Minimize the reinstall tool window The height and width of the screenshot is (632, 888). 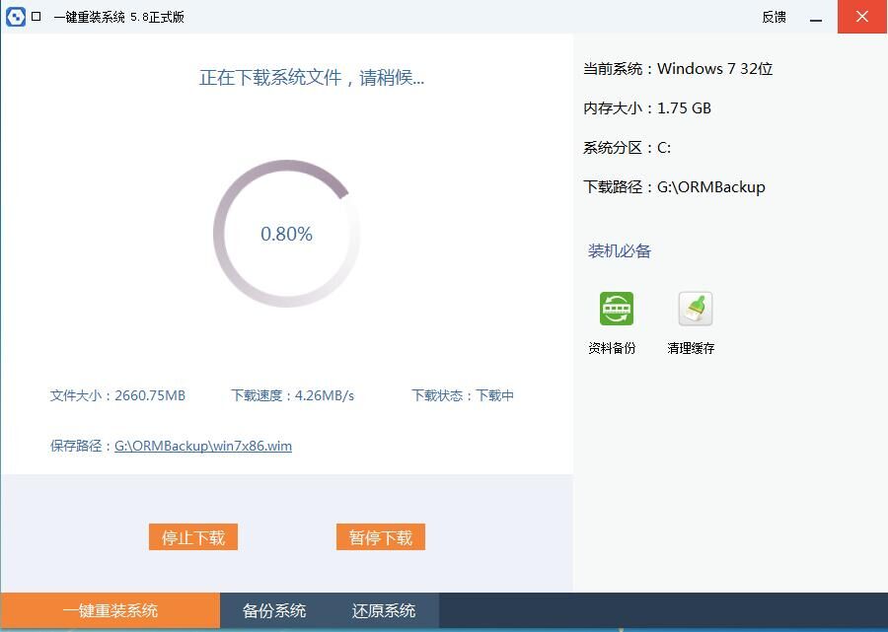point(815,17)
